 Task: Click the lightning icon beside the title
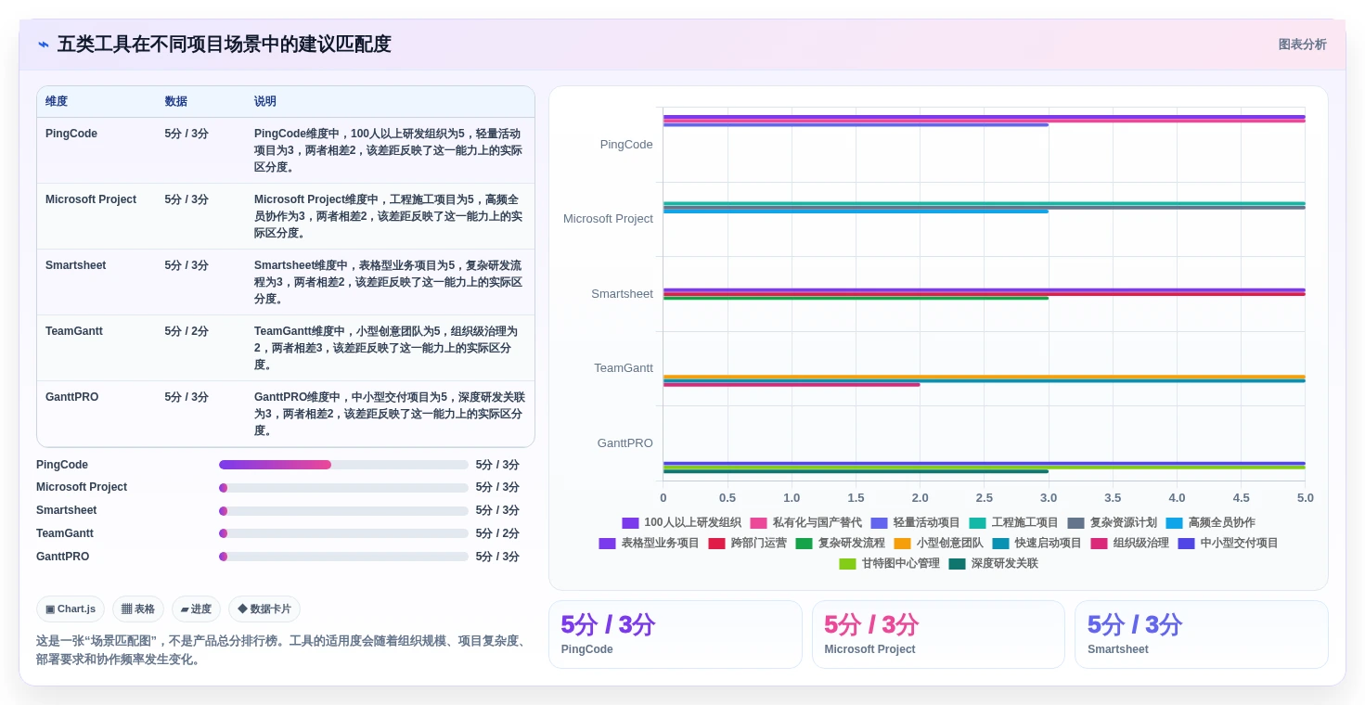(x=44, y=45)
